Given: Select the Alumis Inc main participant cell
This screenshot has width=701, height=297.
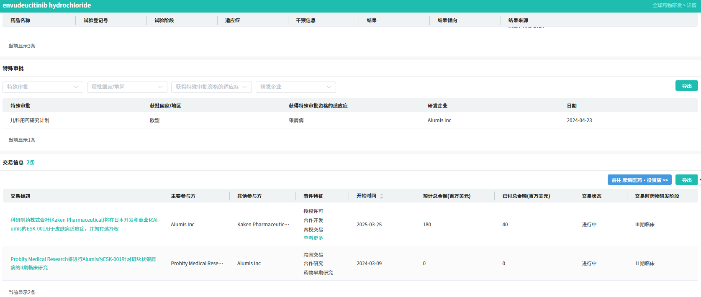Looking at the screenshot, I should point(182,225).
